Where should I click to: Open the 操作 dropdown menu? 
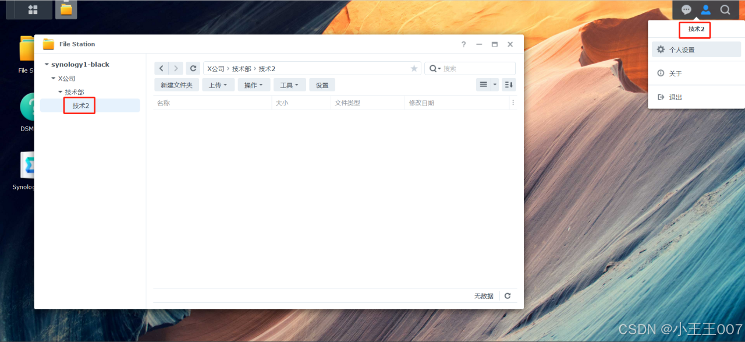click(x=254, y=84)
